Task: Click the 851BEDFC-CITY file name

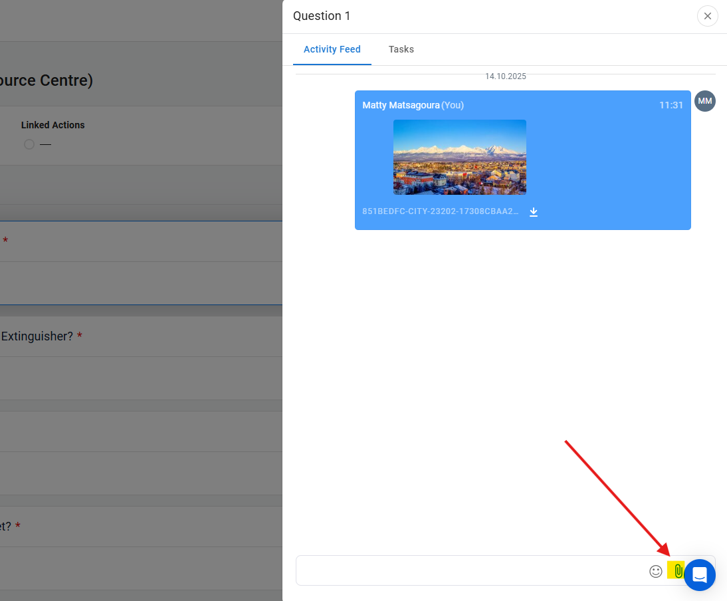Action: [441, 211]
